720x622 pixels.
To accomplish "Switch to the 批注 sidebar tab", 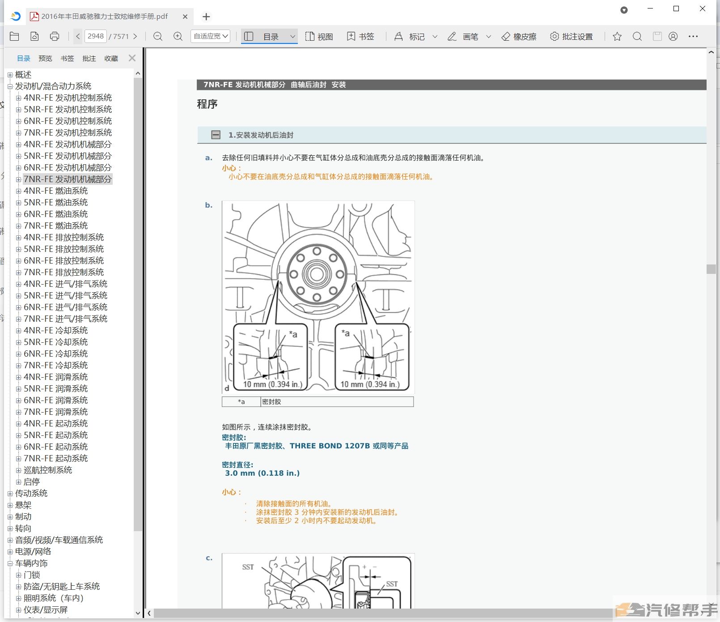I will [89, 59].
